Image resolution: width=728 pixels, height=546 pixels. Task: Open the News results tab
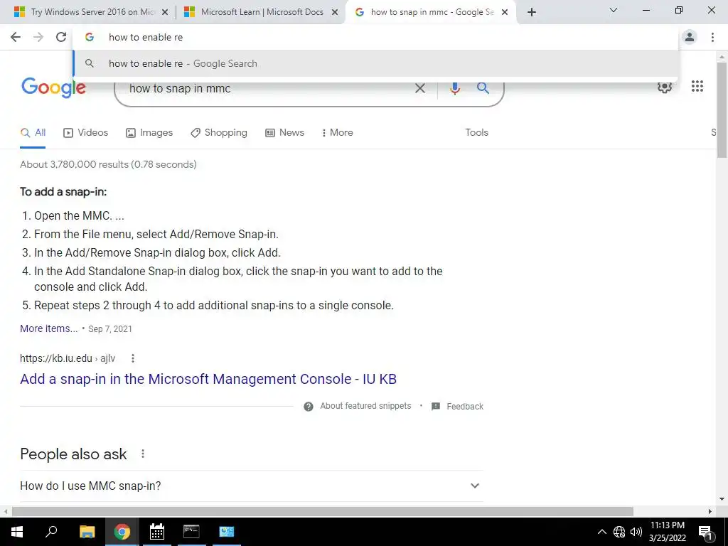point(284,133)
